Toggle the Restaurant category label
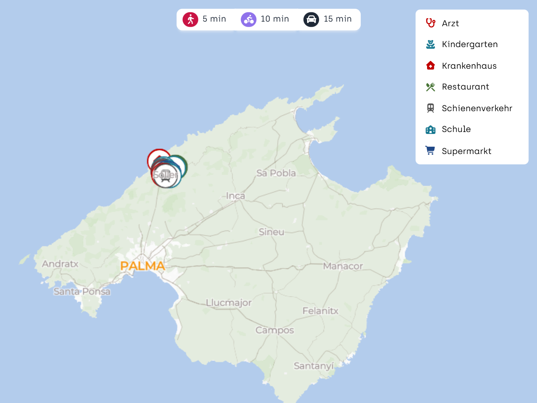Image resolution: width=537 pixels, height=403 pixels. (x=465, y=87)
